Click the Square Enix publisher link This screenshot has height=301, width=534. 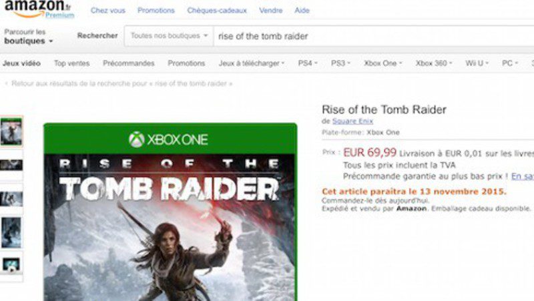(352, 121)
